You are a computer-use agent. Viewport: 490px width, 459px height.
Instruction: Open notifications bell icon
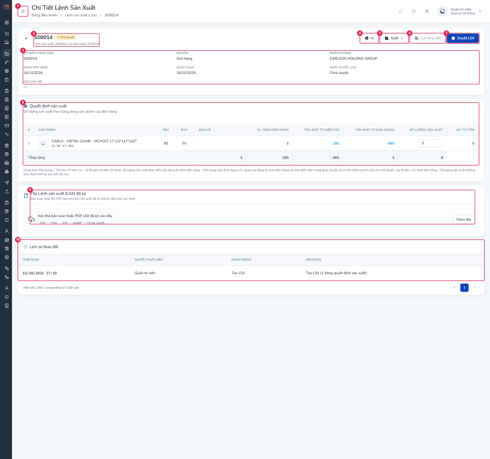pyautogui.click(x=400, y=11)
